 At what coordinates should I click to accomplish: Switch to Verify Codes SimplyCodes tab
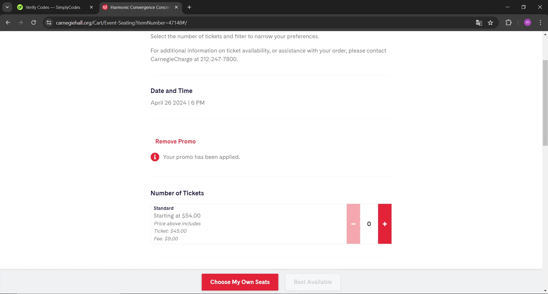pos(53,7)
